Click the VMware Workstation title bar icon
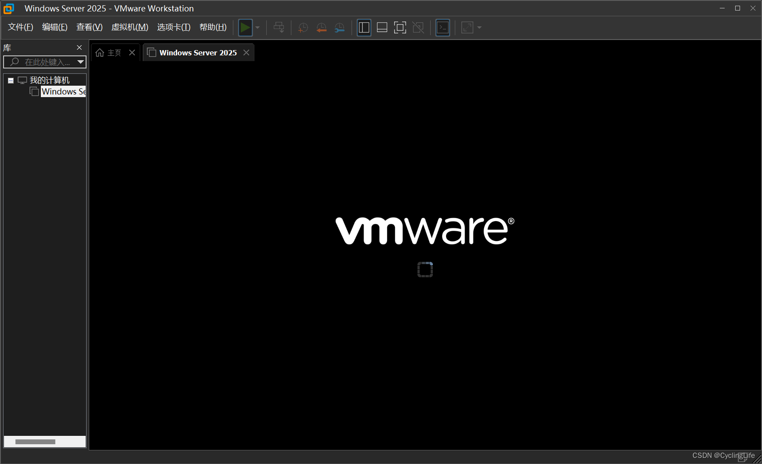The height and width of the screenshot is (464, 762). click(x=9, y=8)
